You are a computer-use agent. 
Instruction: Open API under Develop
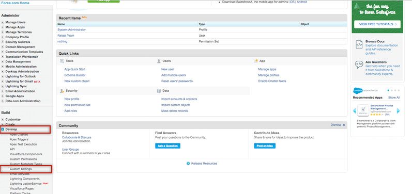12,149
